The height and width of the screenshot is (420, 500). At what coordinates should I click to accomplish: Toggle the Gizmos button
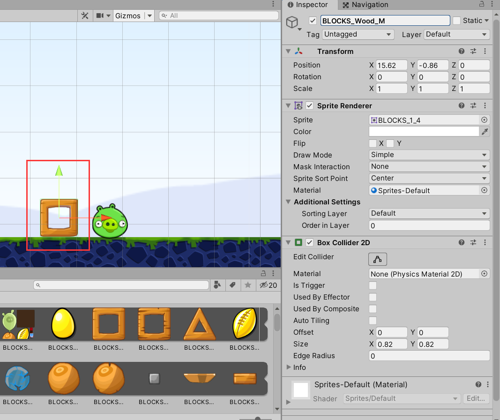coord(127,15)
